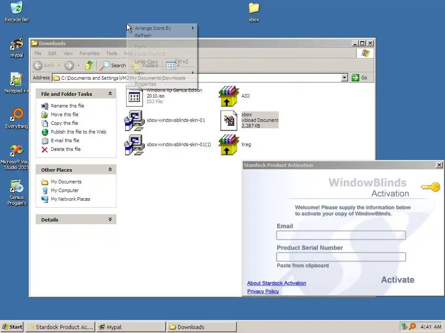Select the xbox-windowsblinds-skin-01(1) installer
This screenshot has height=333, width=445.
click(167, 145)
